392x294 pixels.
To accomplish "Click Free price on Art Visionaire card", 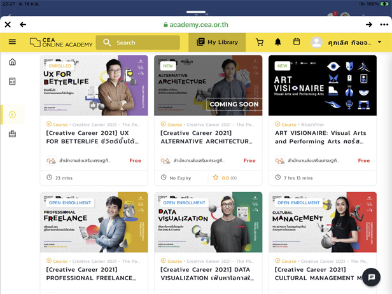I will [364, 160].
